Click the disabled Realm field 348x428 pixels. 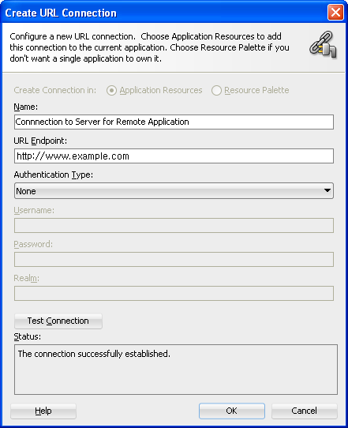click(x=174, y=294)
